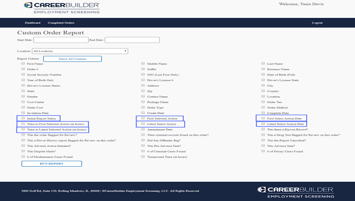The width and height of the screenshot is (355, 201).
Task: Toggle the Latest Select Action Date checkbox
Action: pos(263,124)
